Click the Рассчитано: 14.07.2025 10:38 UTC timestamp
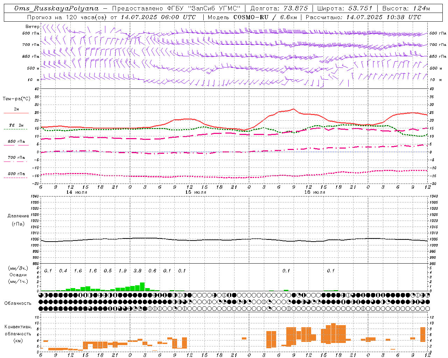Viewport: 448px width, 358px height. point(363,17)
